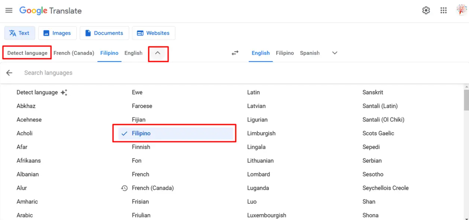Choose Frisian from the language list

click(140, 202)
